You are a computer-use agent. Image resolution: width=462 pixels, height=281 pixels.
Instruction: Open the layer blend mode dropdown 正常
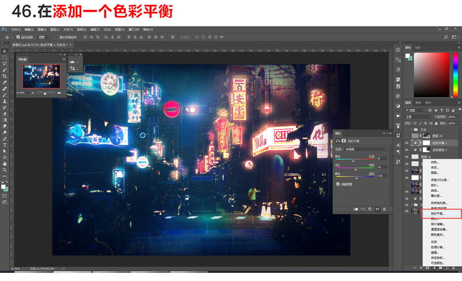(418, 117)
